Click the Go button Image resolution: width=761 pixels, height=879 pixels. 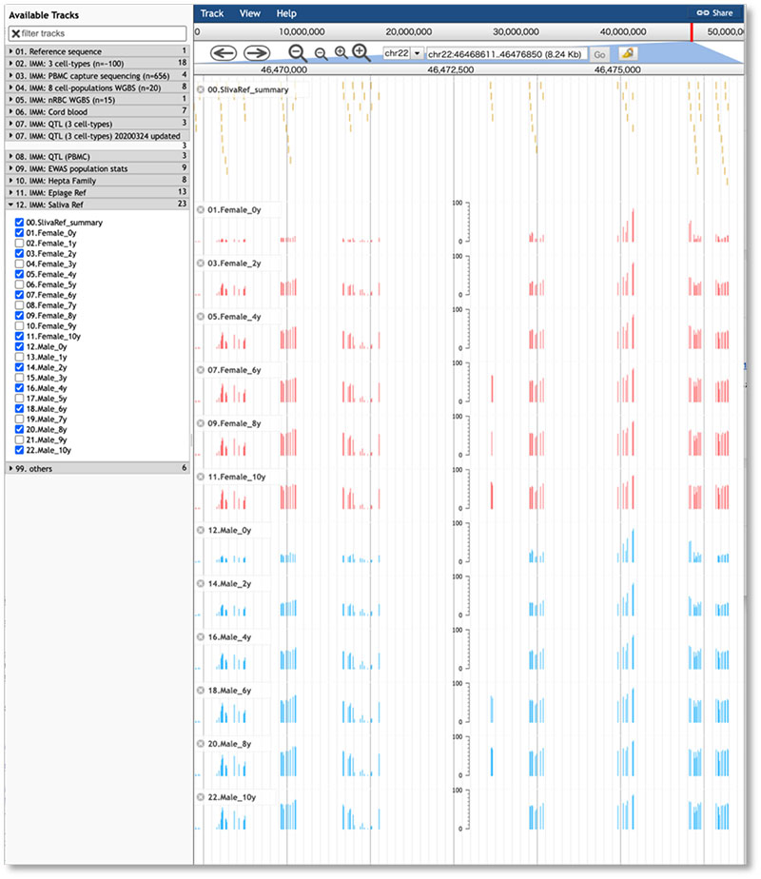[600, 54]
